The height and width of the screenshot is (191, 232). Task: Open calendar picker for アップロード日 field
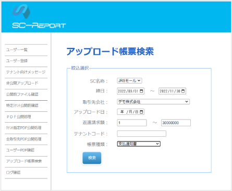tap(141, 112)
